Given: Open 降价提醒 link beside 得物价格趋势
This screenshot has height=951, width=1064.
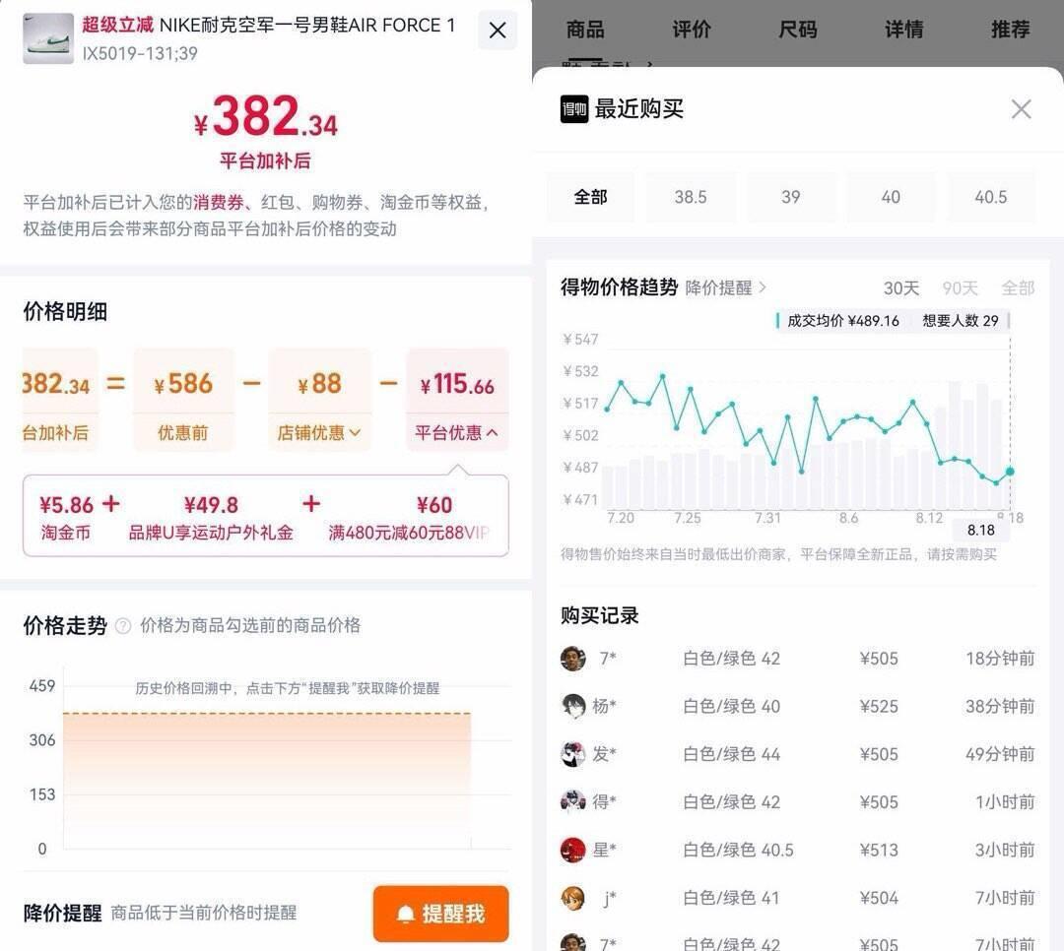Looking at the screenshot, I should point(725,287).
